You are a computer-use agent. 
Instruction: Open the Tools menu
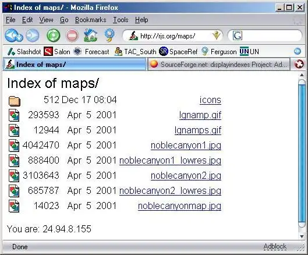tap(121, 20)
